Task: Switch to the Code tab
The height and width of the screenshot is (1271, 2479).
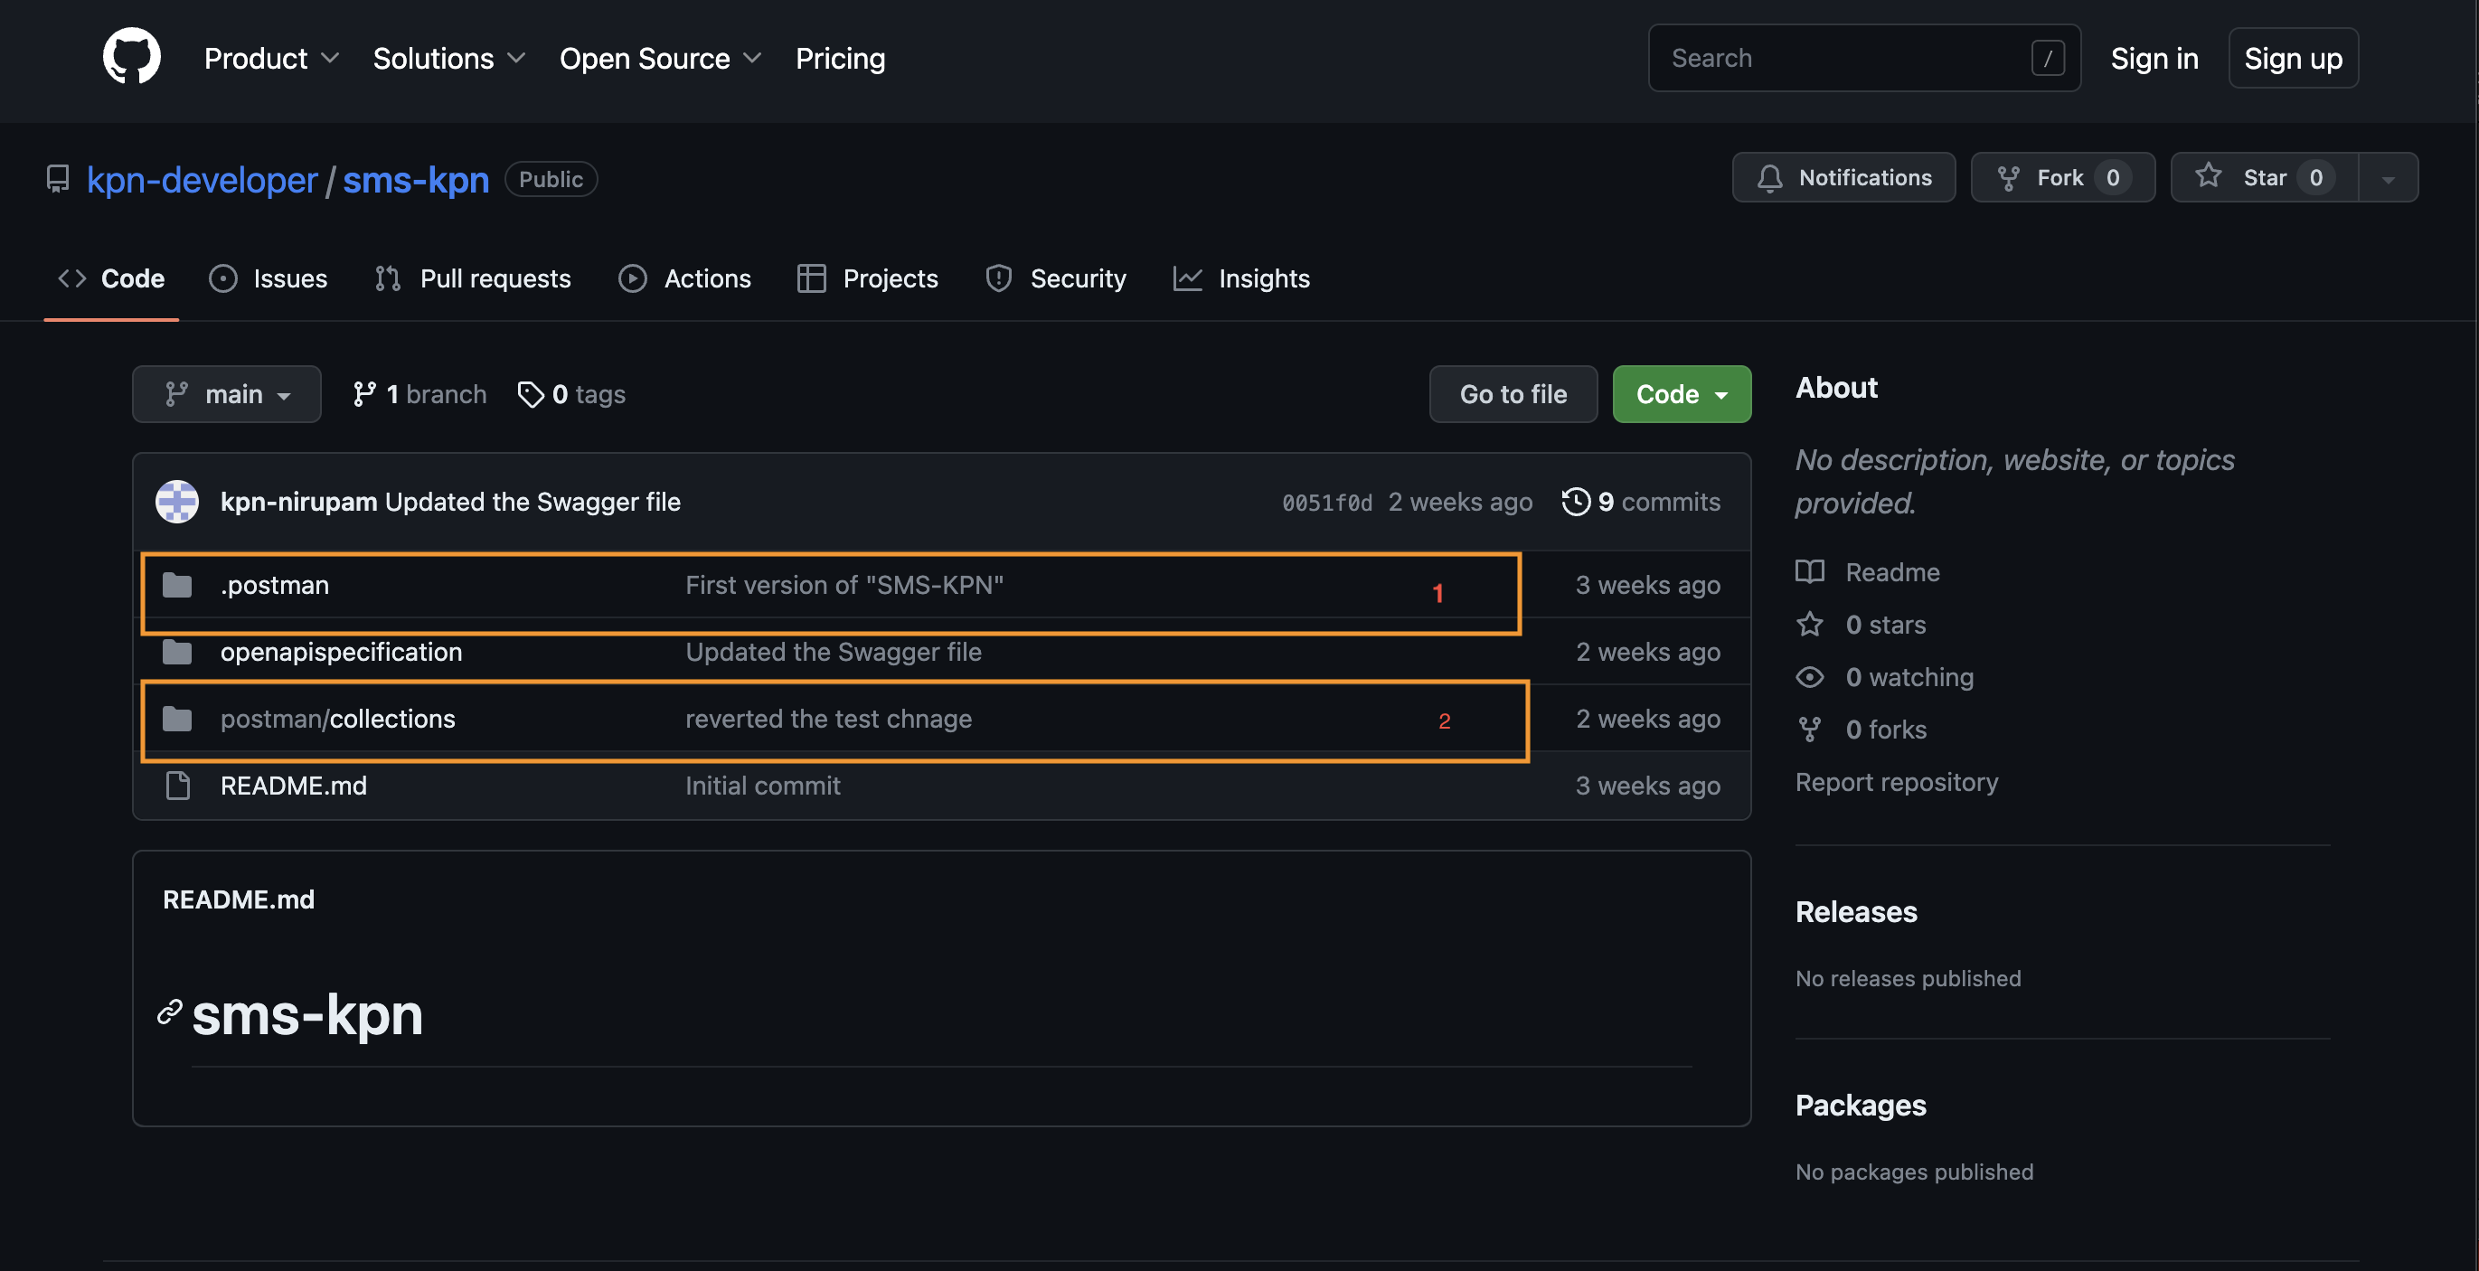Action: pos(111,279)
